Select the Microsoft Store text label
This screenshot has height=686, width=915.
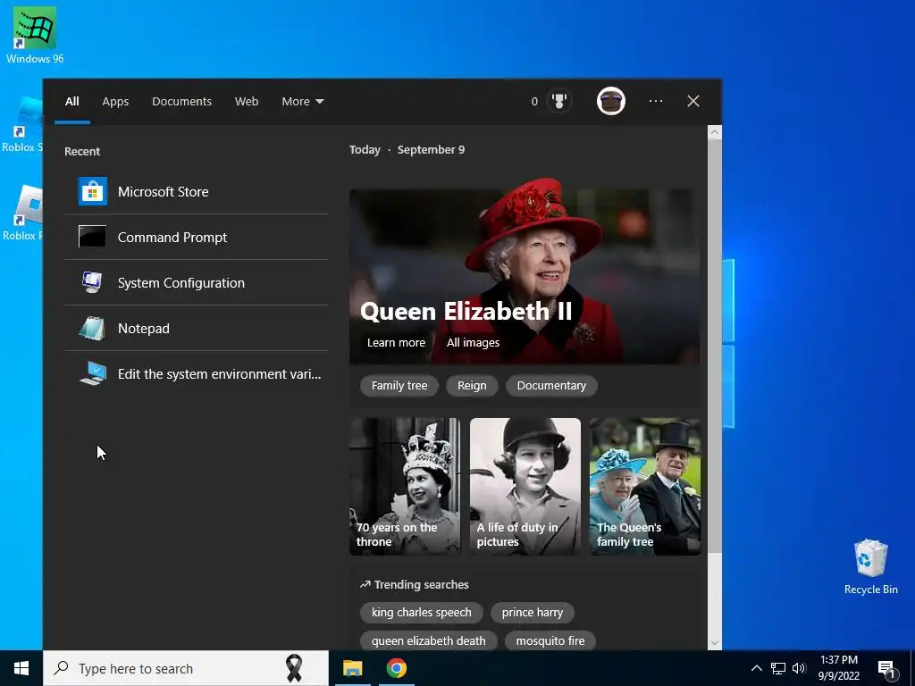(x=163, y=191)
